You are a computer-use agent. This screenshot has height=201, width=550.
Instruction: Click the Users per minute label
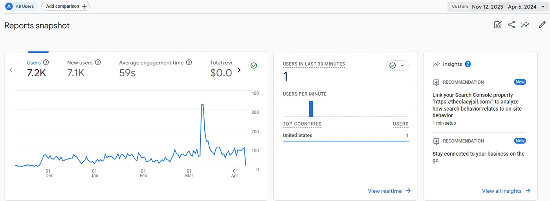click(x=304, y=94)
